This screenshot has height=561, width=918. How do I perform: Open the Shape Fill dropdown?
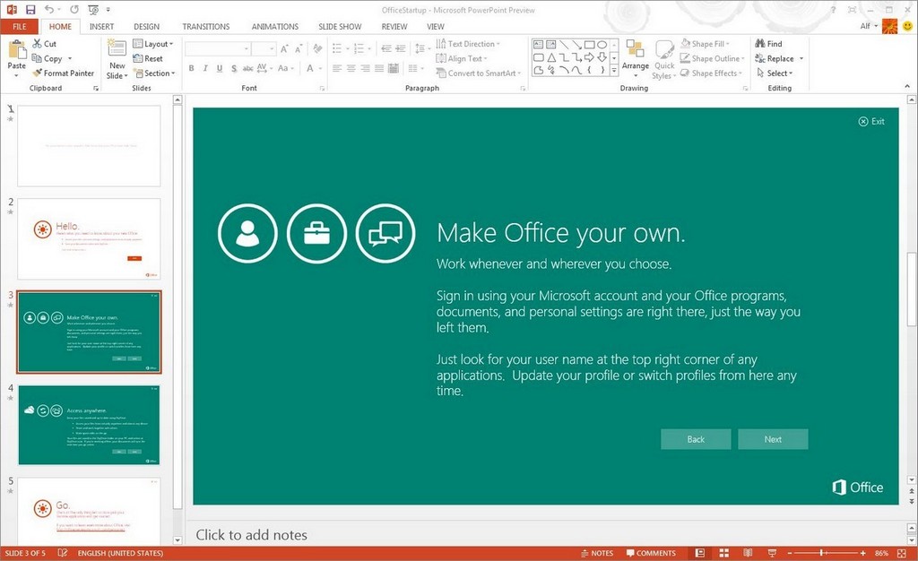(705, 44)
